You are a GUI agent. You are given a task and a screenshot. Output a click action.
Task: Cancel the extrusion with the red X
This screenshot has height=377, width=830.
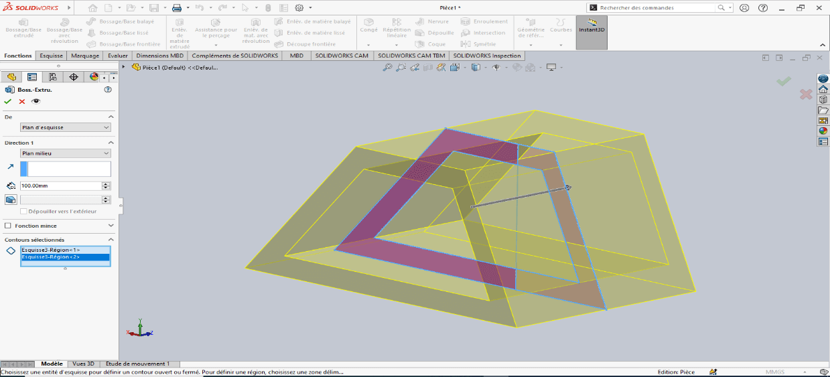tap(22, 101)
